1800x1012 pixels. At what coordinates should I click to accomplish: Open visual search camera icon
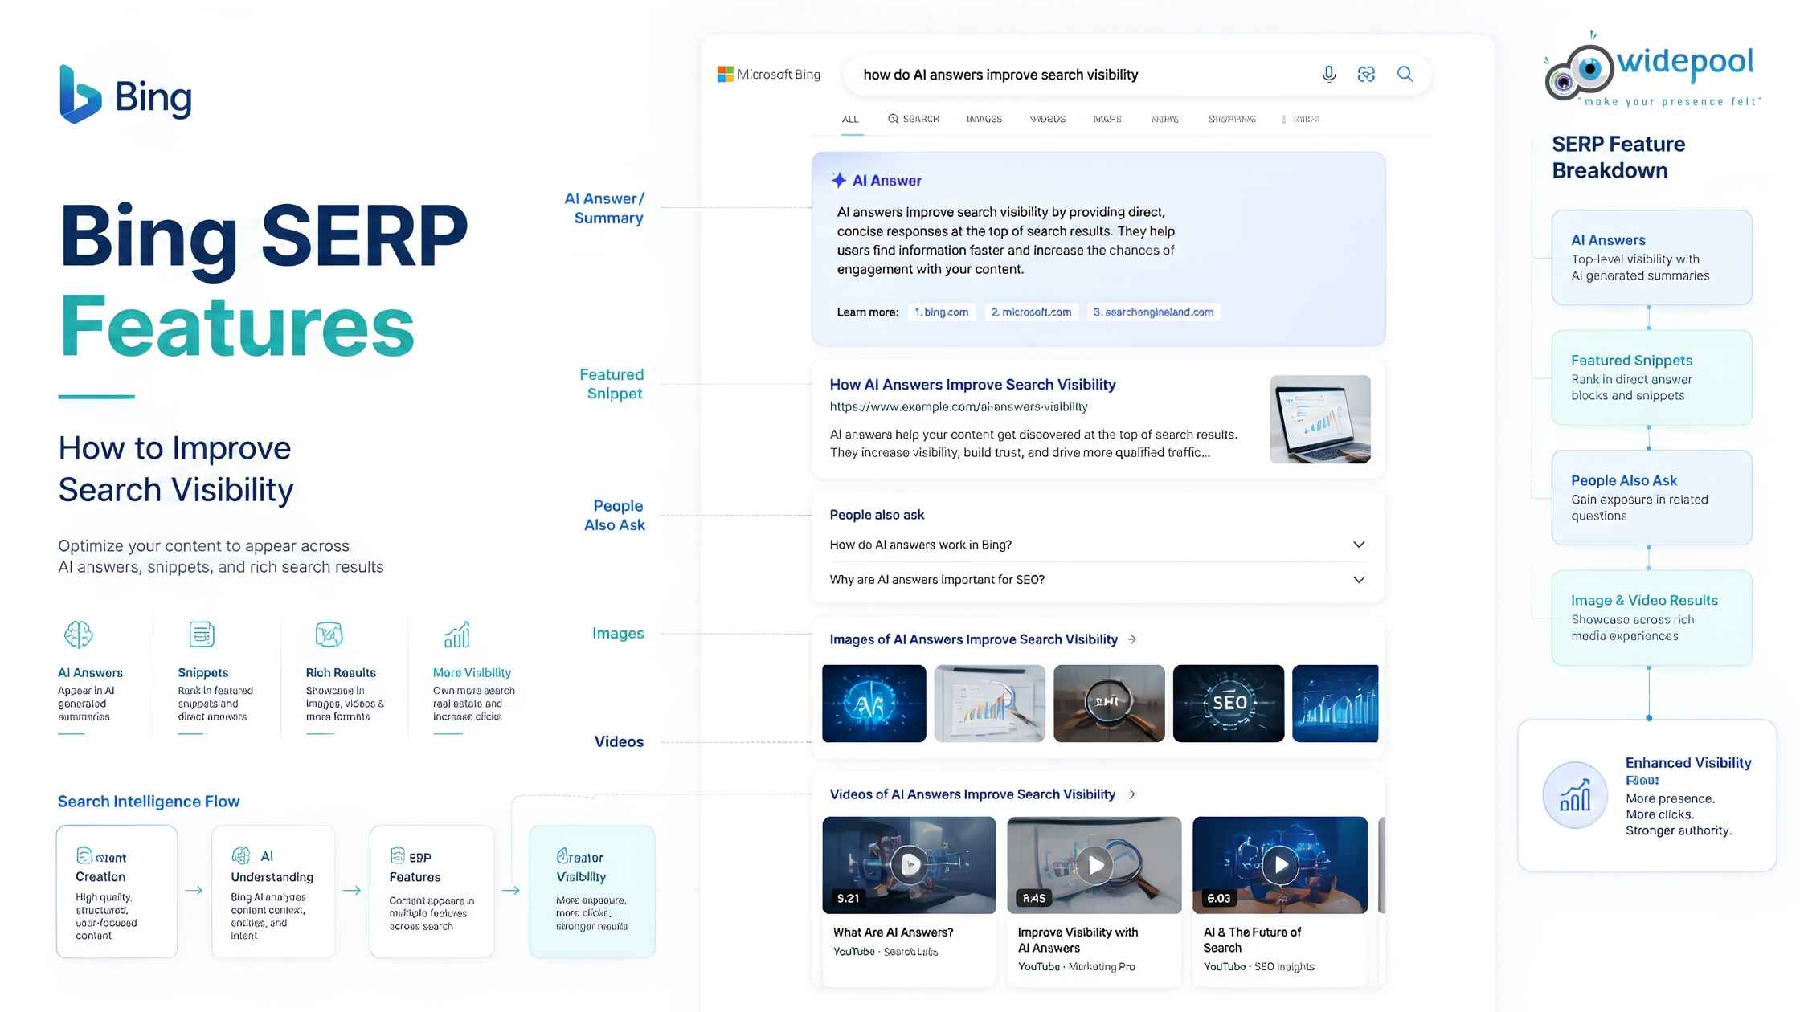1366,74
